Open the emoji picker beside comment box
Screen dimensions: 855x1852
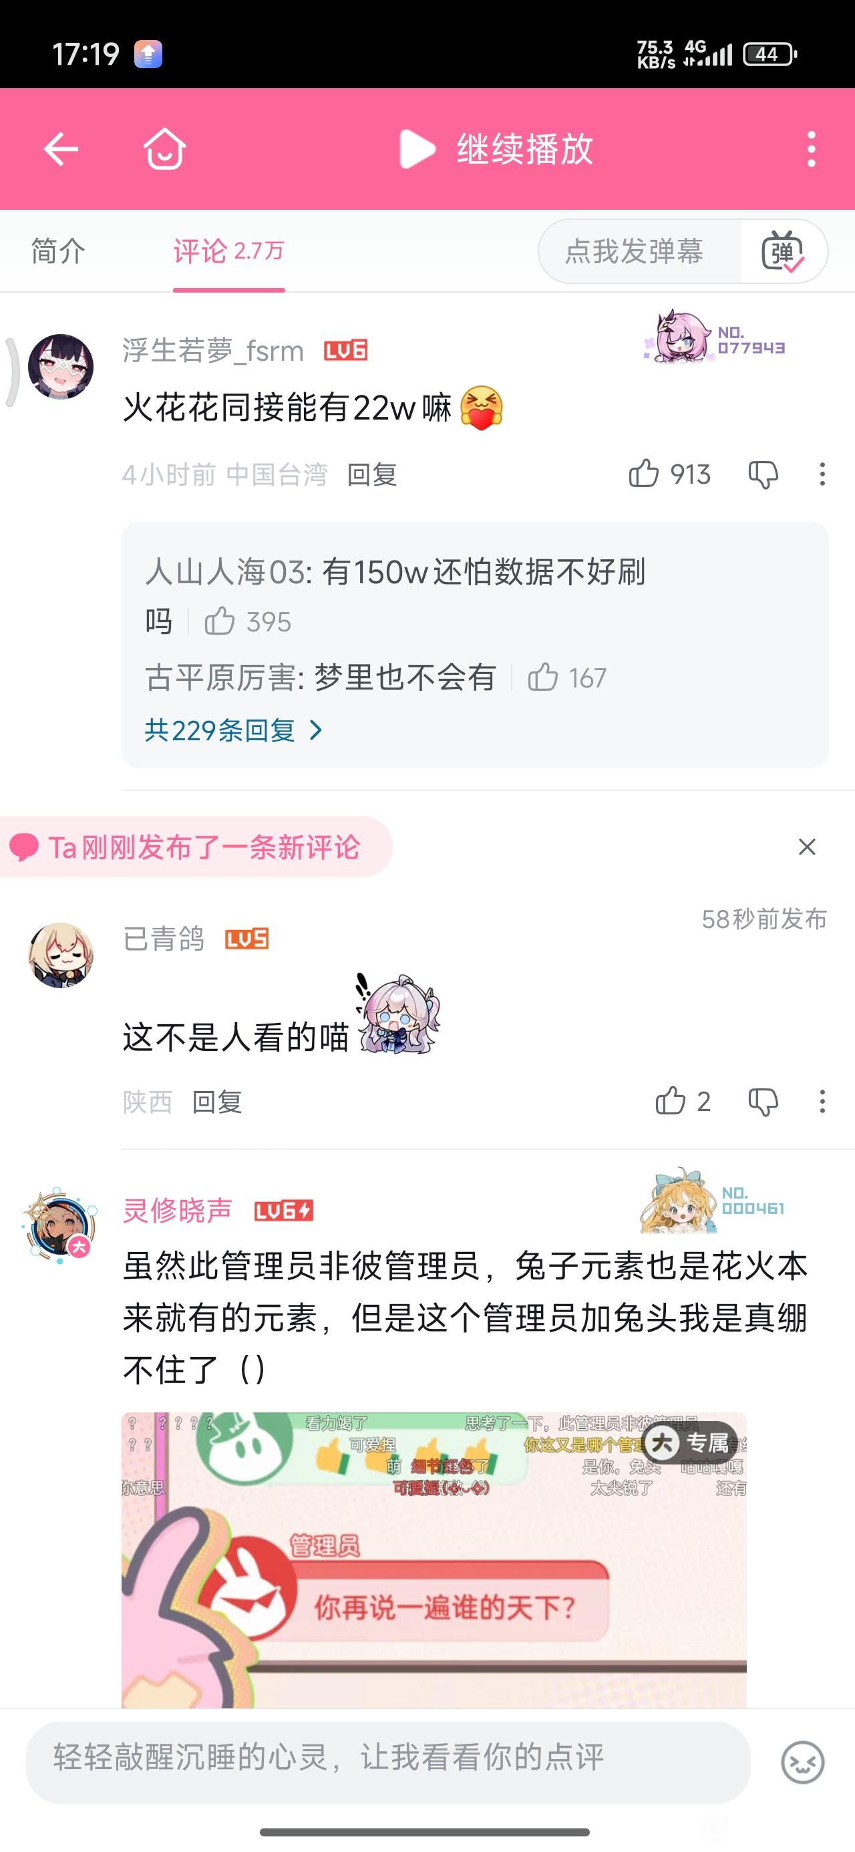(x=802, y=1762)
